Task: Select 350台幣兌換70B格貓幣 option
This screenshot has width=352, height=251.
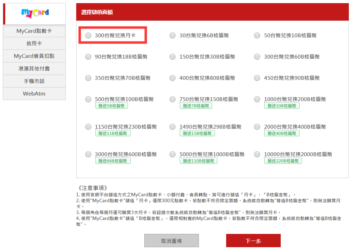Action: [x=88, y=78]
